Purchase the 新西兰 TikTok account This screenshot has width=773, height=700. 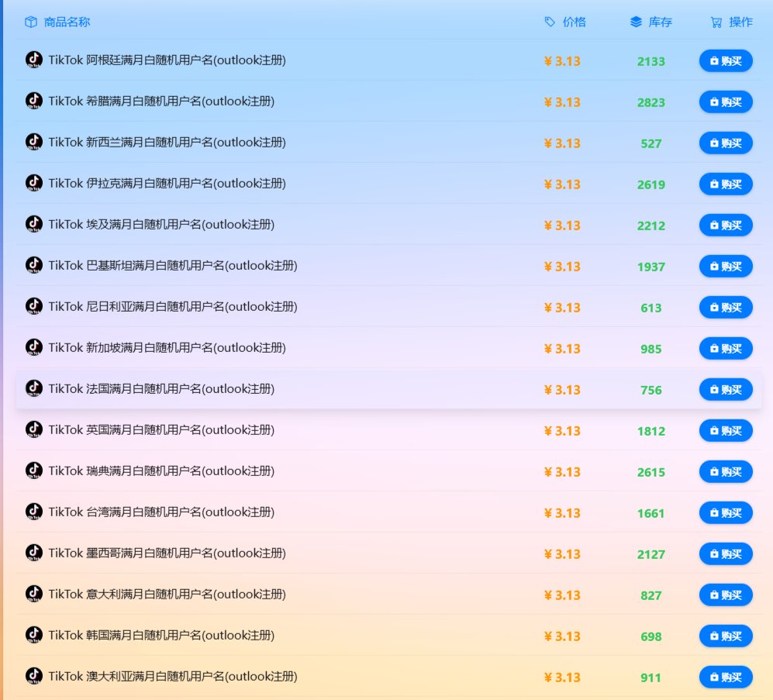coord(726,143)
